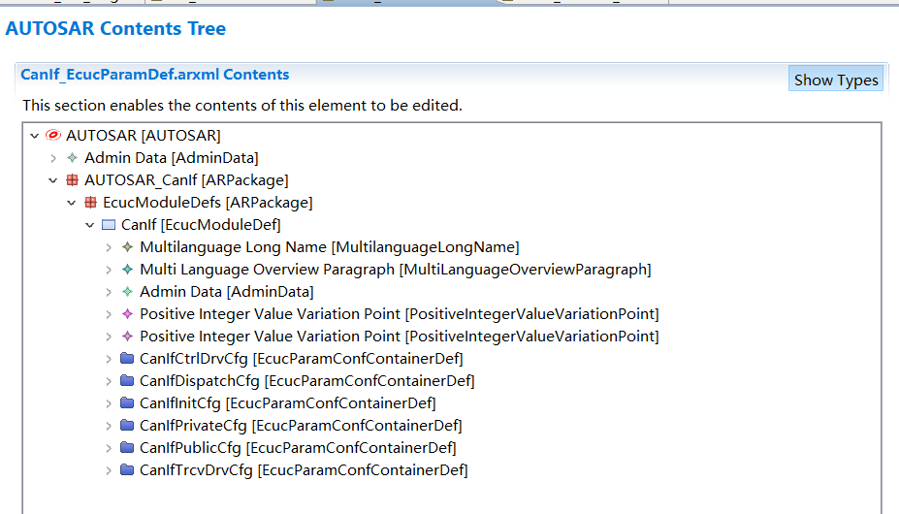Select the Admin Data item under CanIf
899x514 pixels.
tap(226, 292)
